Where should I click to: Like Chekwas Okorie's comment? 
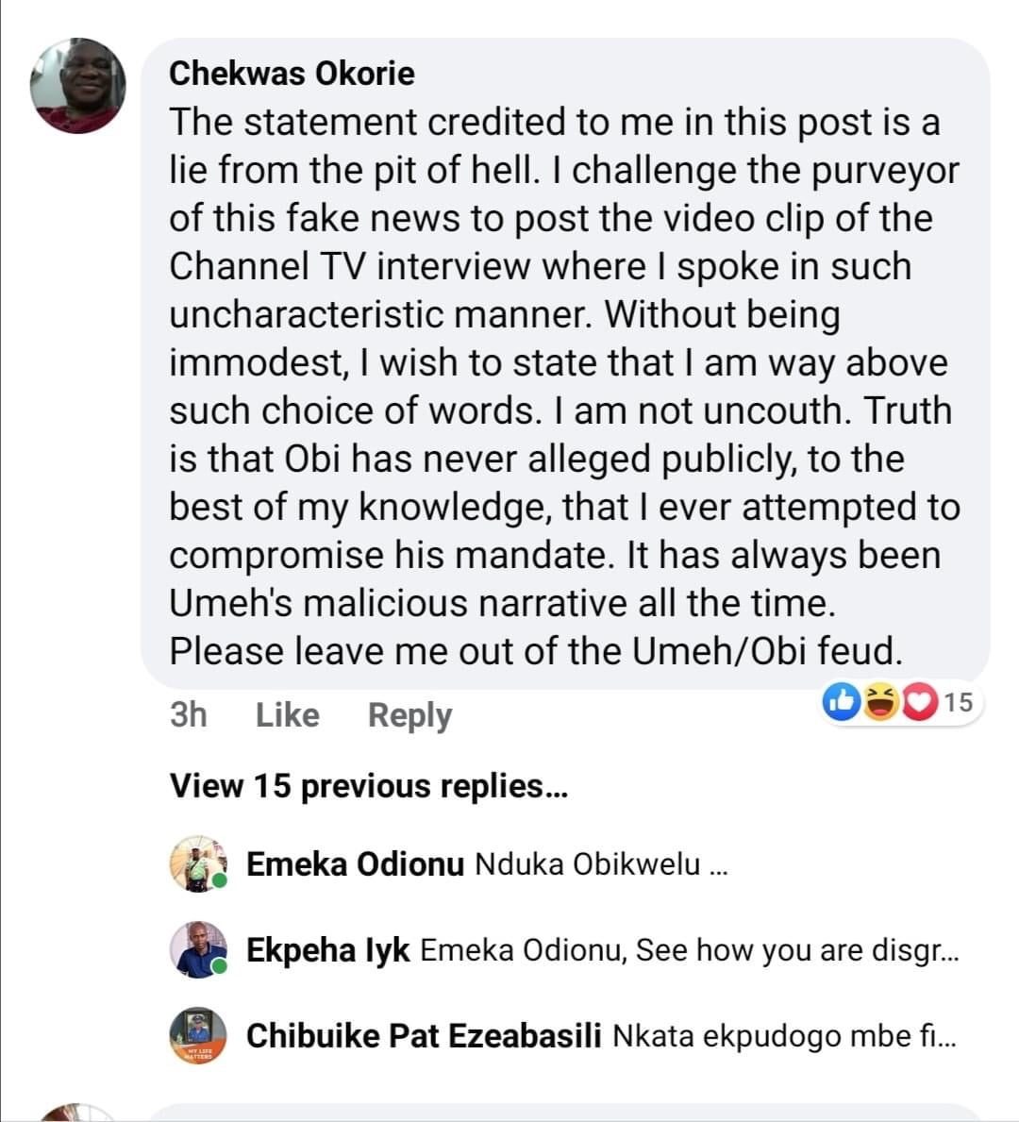[287, 715]
